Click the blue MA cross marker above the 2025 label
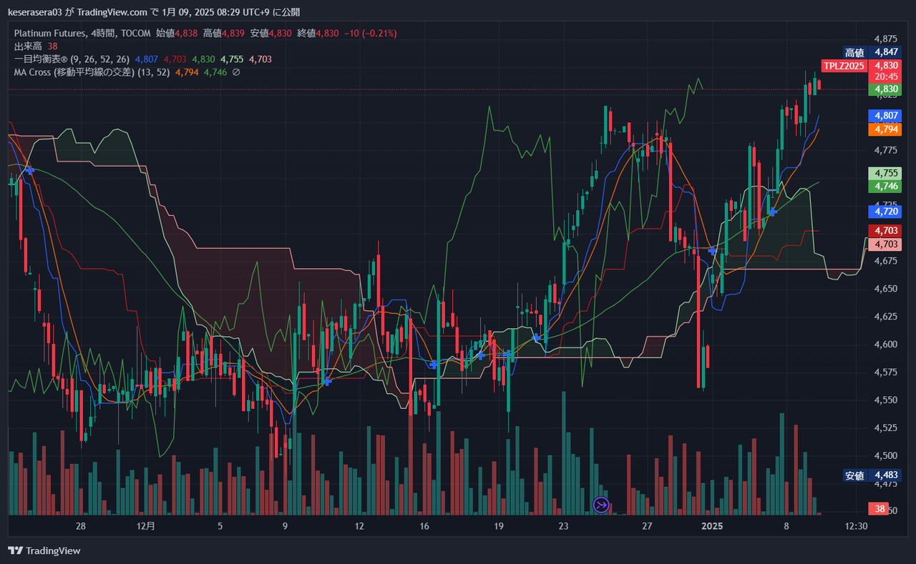The width and height of the screenshot is (916, 564). (x=713, y=250)
